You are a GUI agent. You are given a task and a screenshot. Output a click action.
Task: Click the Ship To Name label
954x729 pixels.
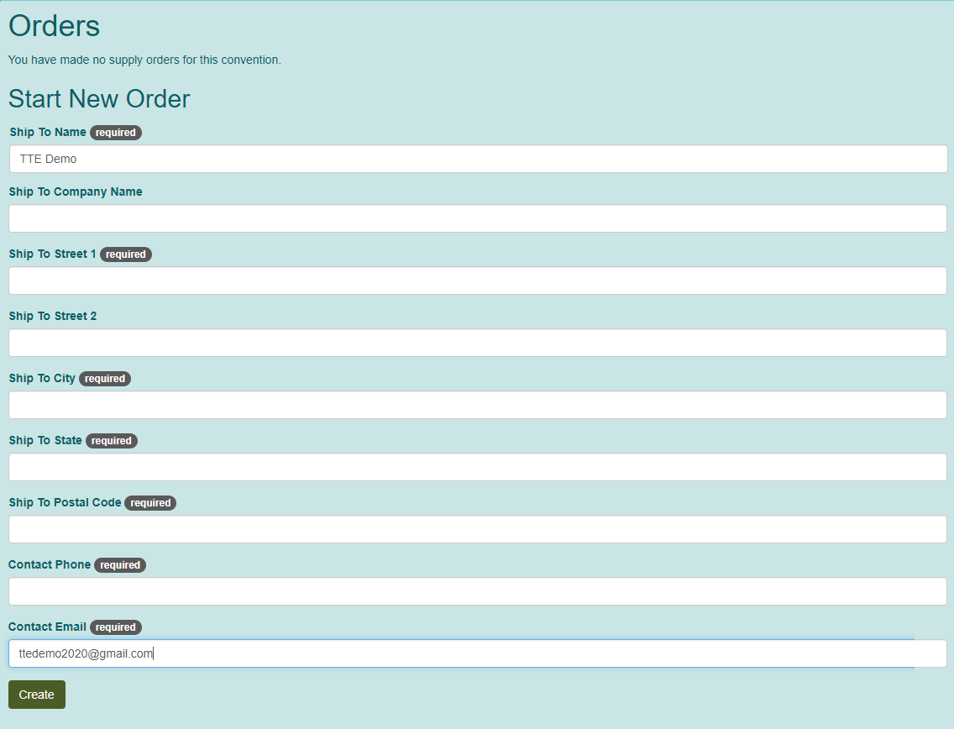pyautogui.click(x=48, y=132)
